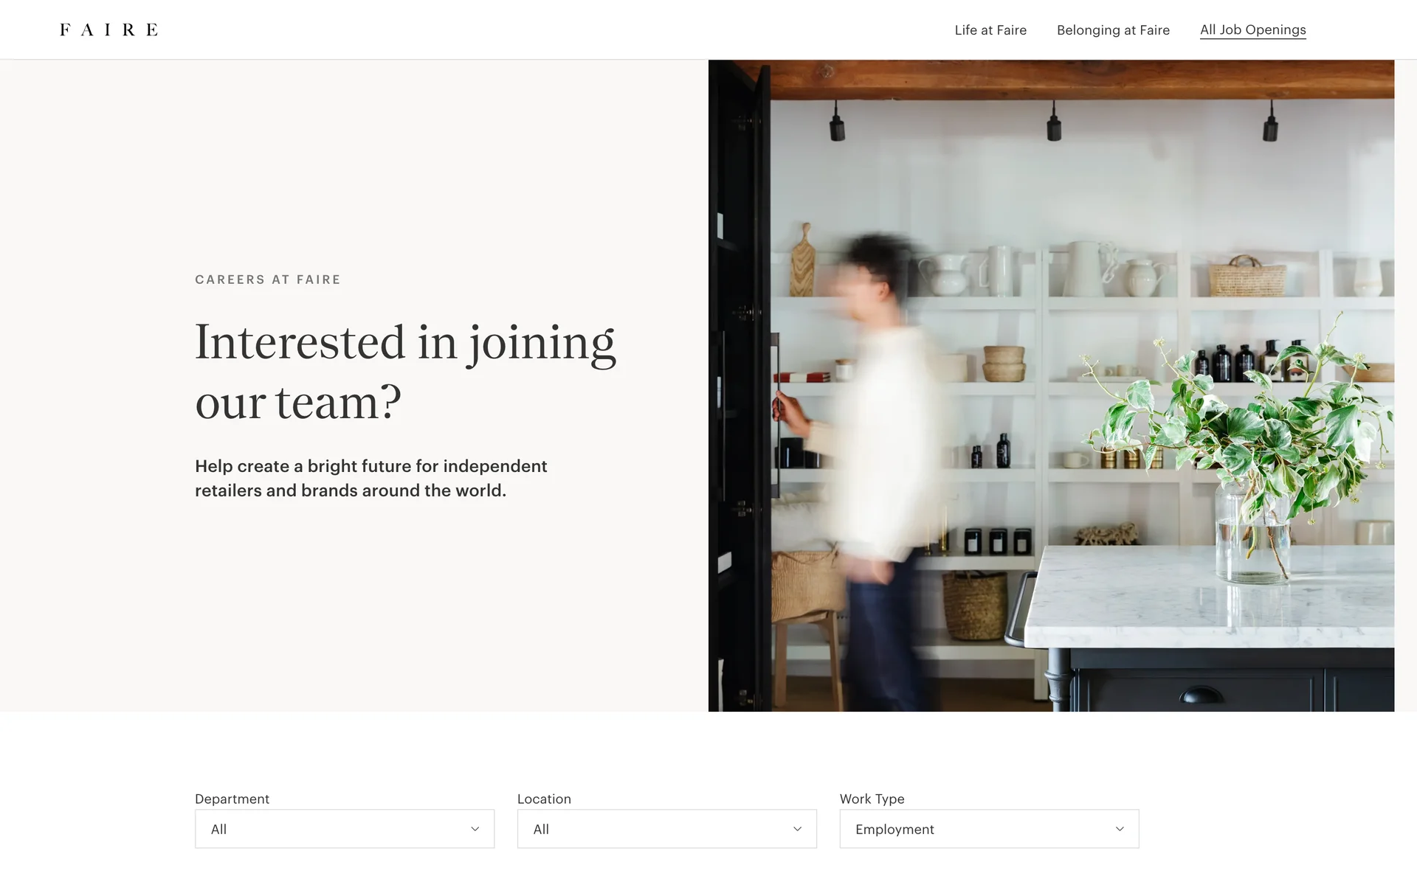Screen dimensions: 1417x885
Task: Open the Work Type Employment dropdown
Action: coord(989,829)
